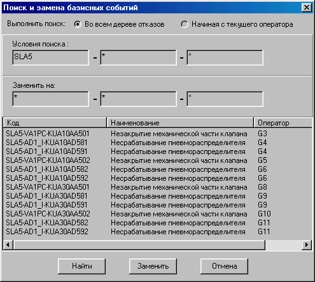Sort by the Оператор column header
This screenshot has height=282, width=315.
click(x=283, y=123)
